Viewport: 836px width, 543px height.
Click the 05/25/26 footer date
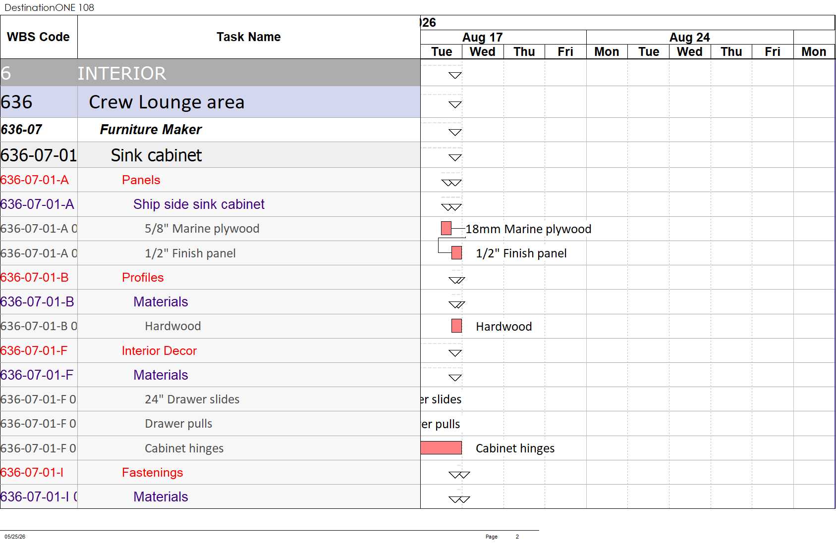pyautogui.click(x=15, y=537)
